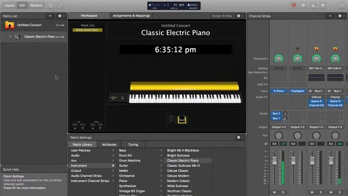Open the Patch Settings gear menu
Screen dimensions: 348x196
240,138
